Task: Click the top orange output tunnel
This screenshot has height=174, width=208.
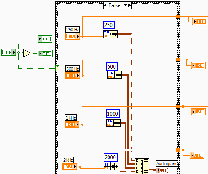Action: (x=178, y=16)
